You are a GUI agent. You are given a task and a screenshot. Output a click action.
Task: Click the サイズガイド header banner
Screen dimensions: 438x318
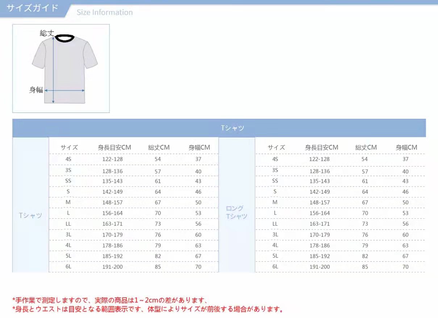[x=33, y=7]
